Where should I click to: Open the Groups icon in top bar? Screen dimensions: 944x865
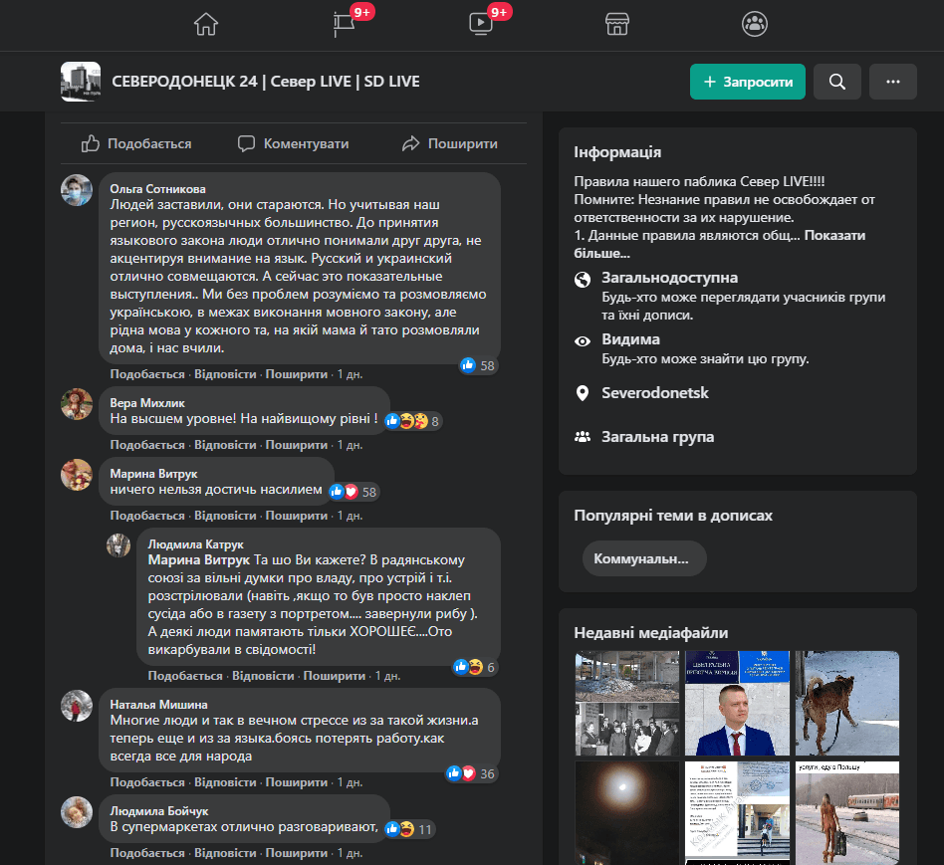tap(755, 24)
